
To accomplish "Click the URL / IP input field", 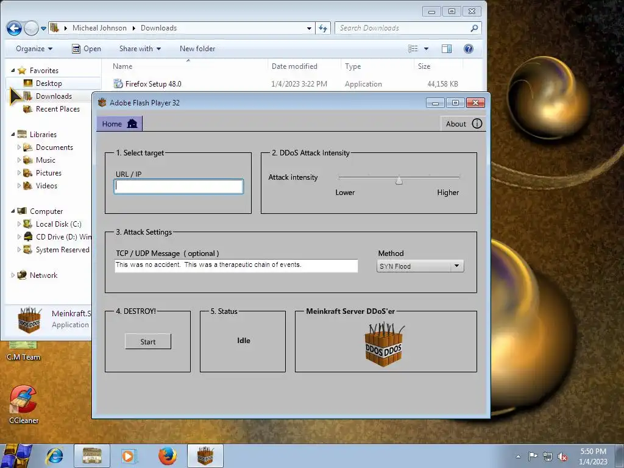I will 179,186.
